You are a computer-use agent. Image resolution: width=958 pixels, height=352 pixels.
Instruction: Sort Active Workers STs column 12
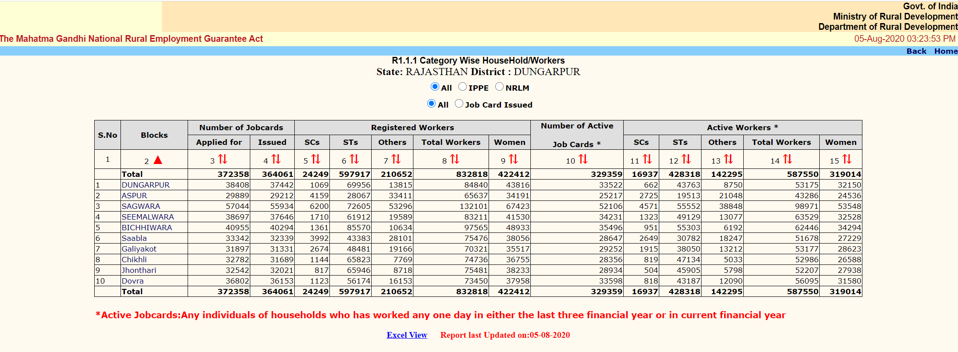tap(686, 159)
